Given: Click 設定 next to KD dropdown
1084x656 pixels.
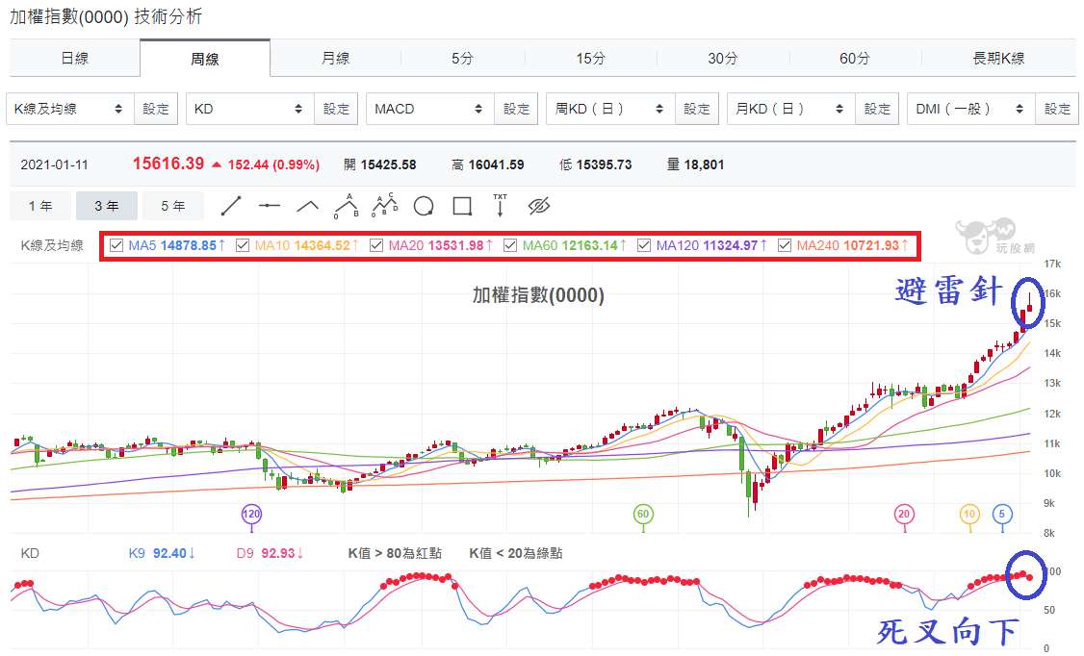Looking at the screenshot, I should (336, 109).
